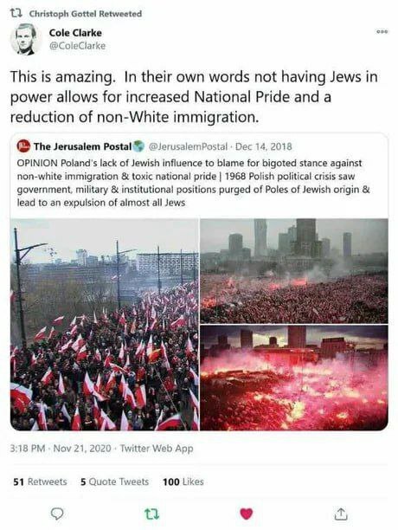The width and height of the screenshot is (398, 530).
Task: Click the Dec 14, 2018 quoted tweet date
Action: [x=263, y=146]
